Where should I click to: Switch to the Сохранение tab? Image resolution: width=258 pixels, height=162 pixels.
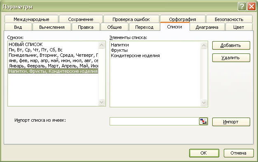81,19
